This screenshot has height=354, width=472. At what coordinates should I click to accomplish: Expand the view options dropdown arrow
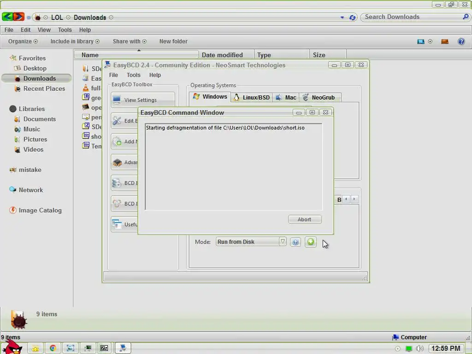(430, 41)
